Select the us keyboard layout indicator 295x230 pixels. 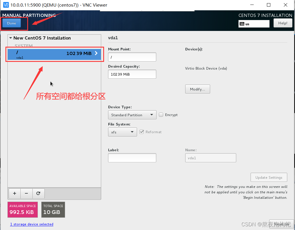click(254, 24)
